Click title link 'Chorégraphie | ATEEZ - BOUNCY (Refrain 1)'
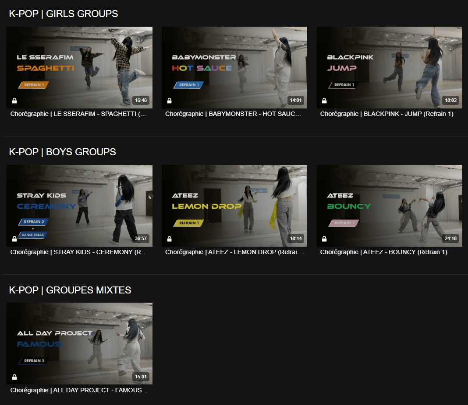This screenshot has height=405, width=468. (383, 252)
